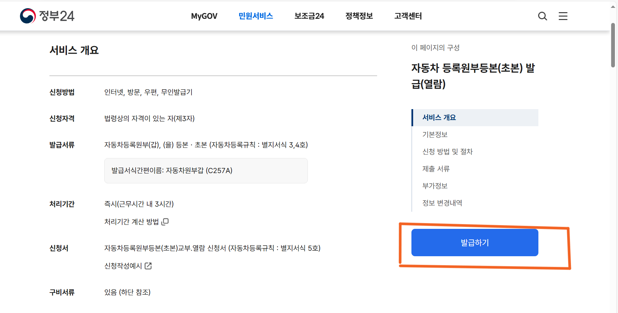Click the 신청방법 row label

pyautogui.click(x=62, y=92)
